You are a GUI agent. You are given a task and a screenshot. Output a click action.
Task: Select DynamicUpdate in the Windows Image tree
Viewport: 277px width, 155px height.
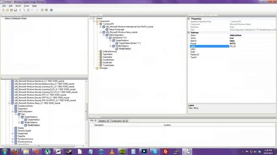(24, 131)
